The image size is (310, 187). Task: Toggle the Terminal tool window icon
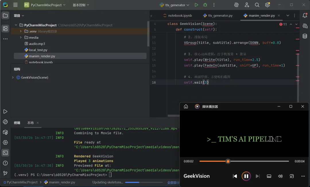5,153
